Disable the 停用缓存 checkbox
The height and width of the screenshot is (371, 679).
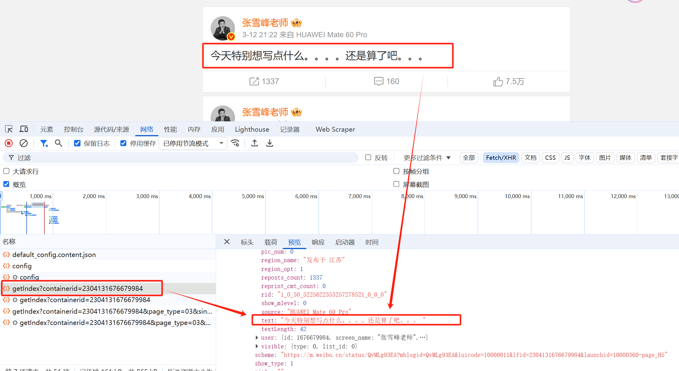[123, 143]
